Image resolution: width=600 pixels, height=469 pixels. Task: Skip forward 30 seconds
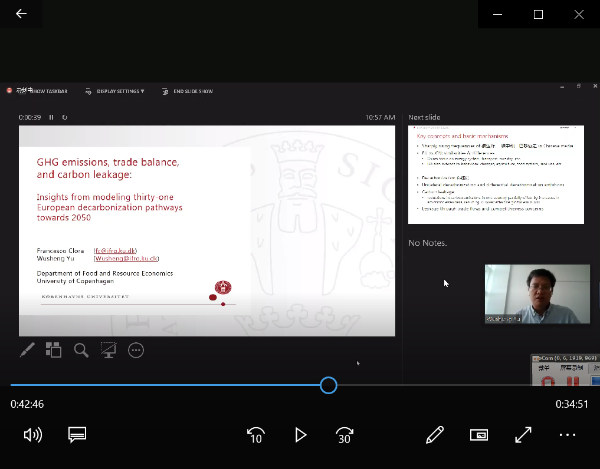pos(345,435)
